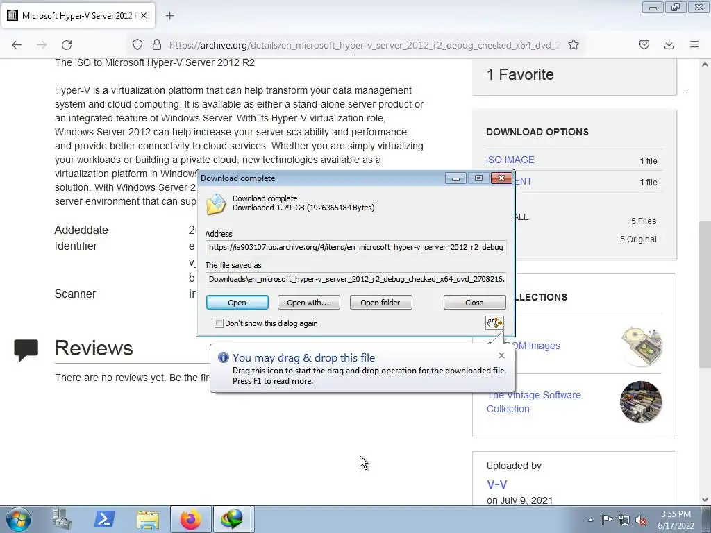Screen dimensions: 711x533
Task: Check Don't show this dialog again
Action: tap(219, 323)
